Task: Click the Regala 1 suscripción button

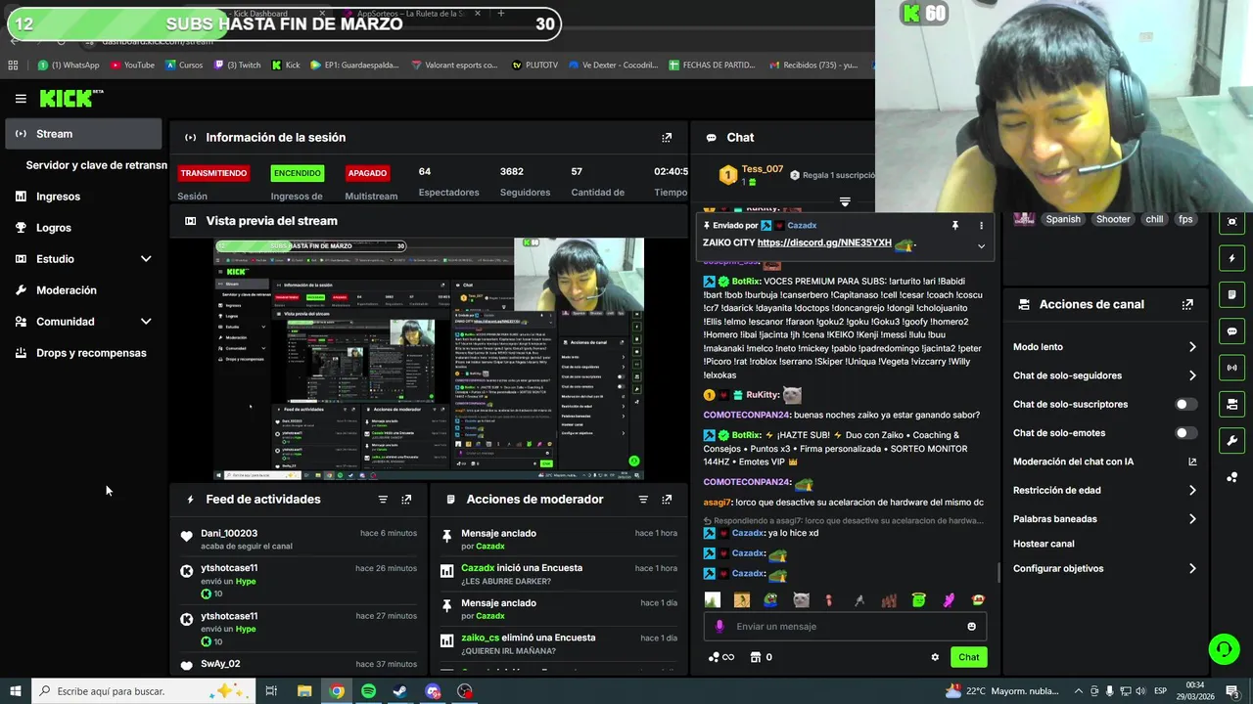Action: 832,175
